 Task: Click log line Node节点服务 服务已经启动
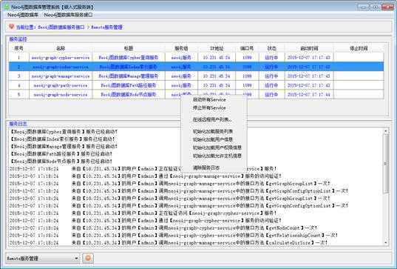(61, 161)
